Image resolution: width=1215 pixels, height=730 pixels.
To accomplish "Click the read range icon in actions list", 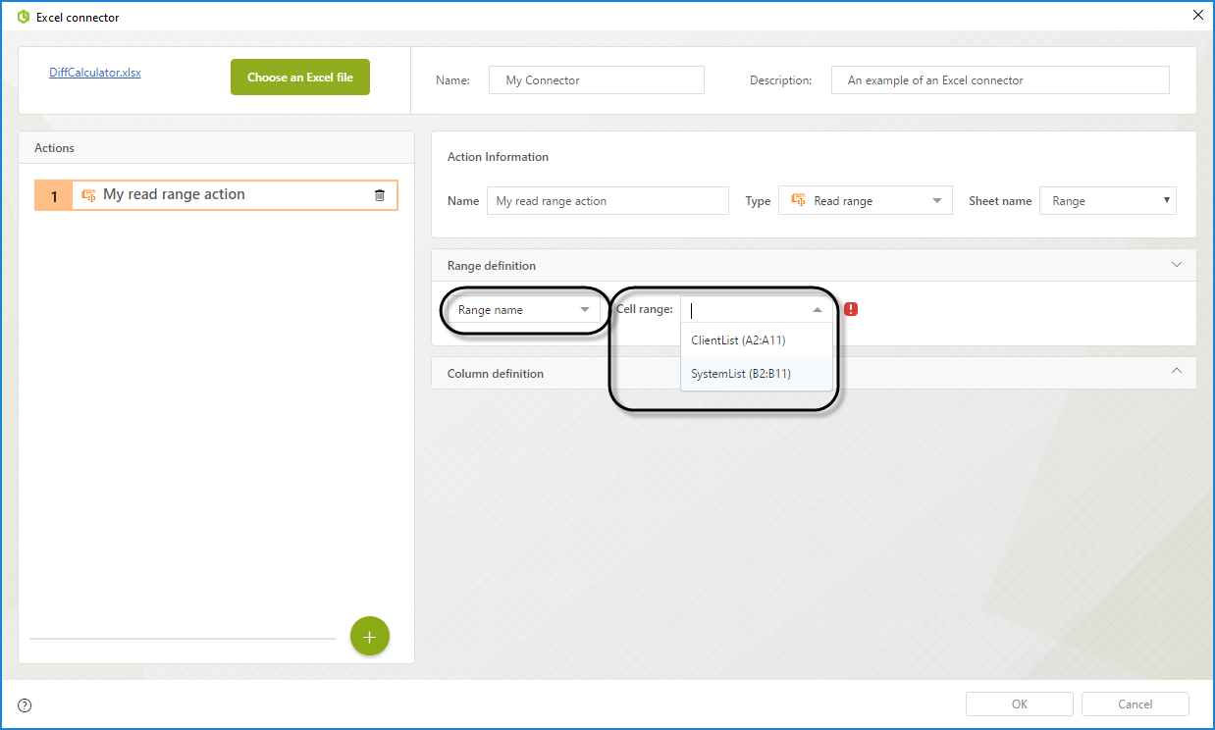I will pos(88,195).
